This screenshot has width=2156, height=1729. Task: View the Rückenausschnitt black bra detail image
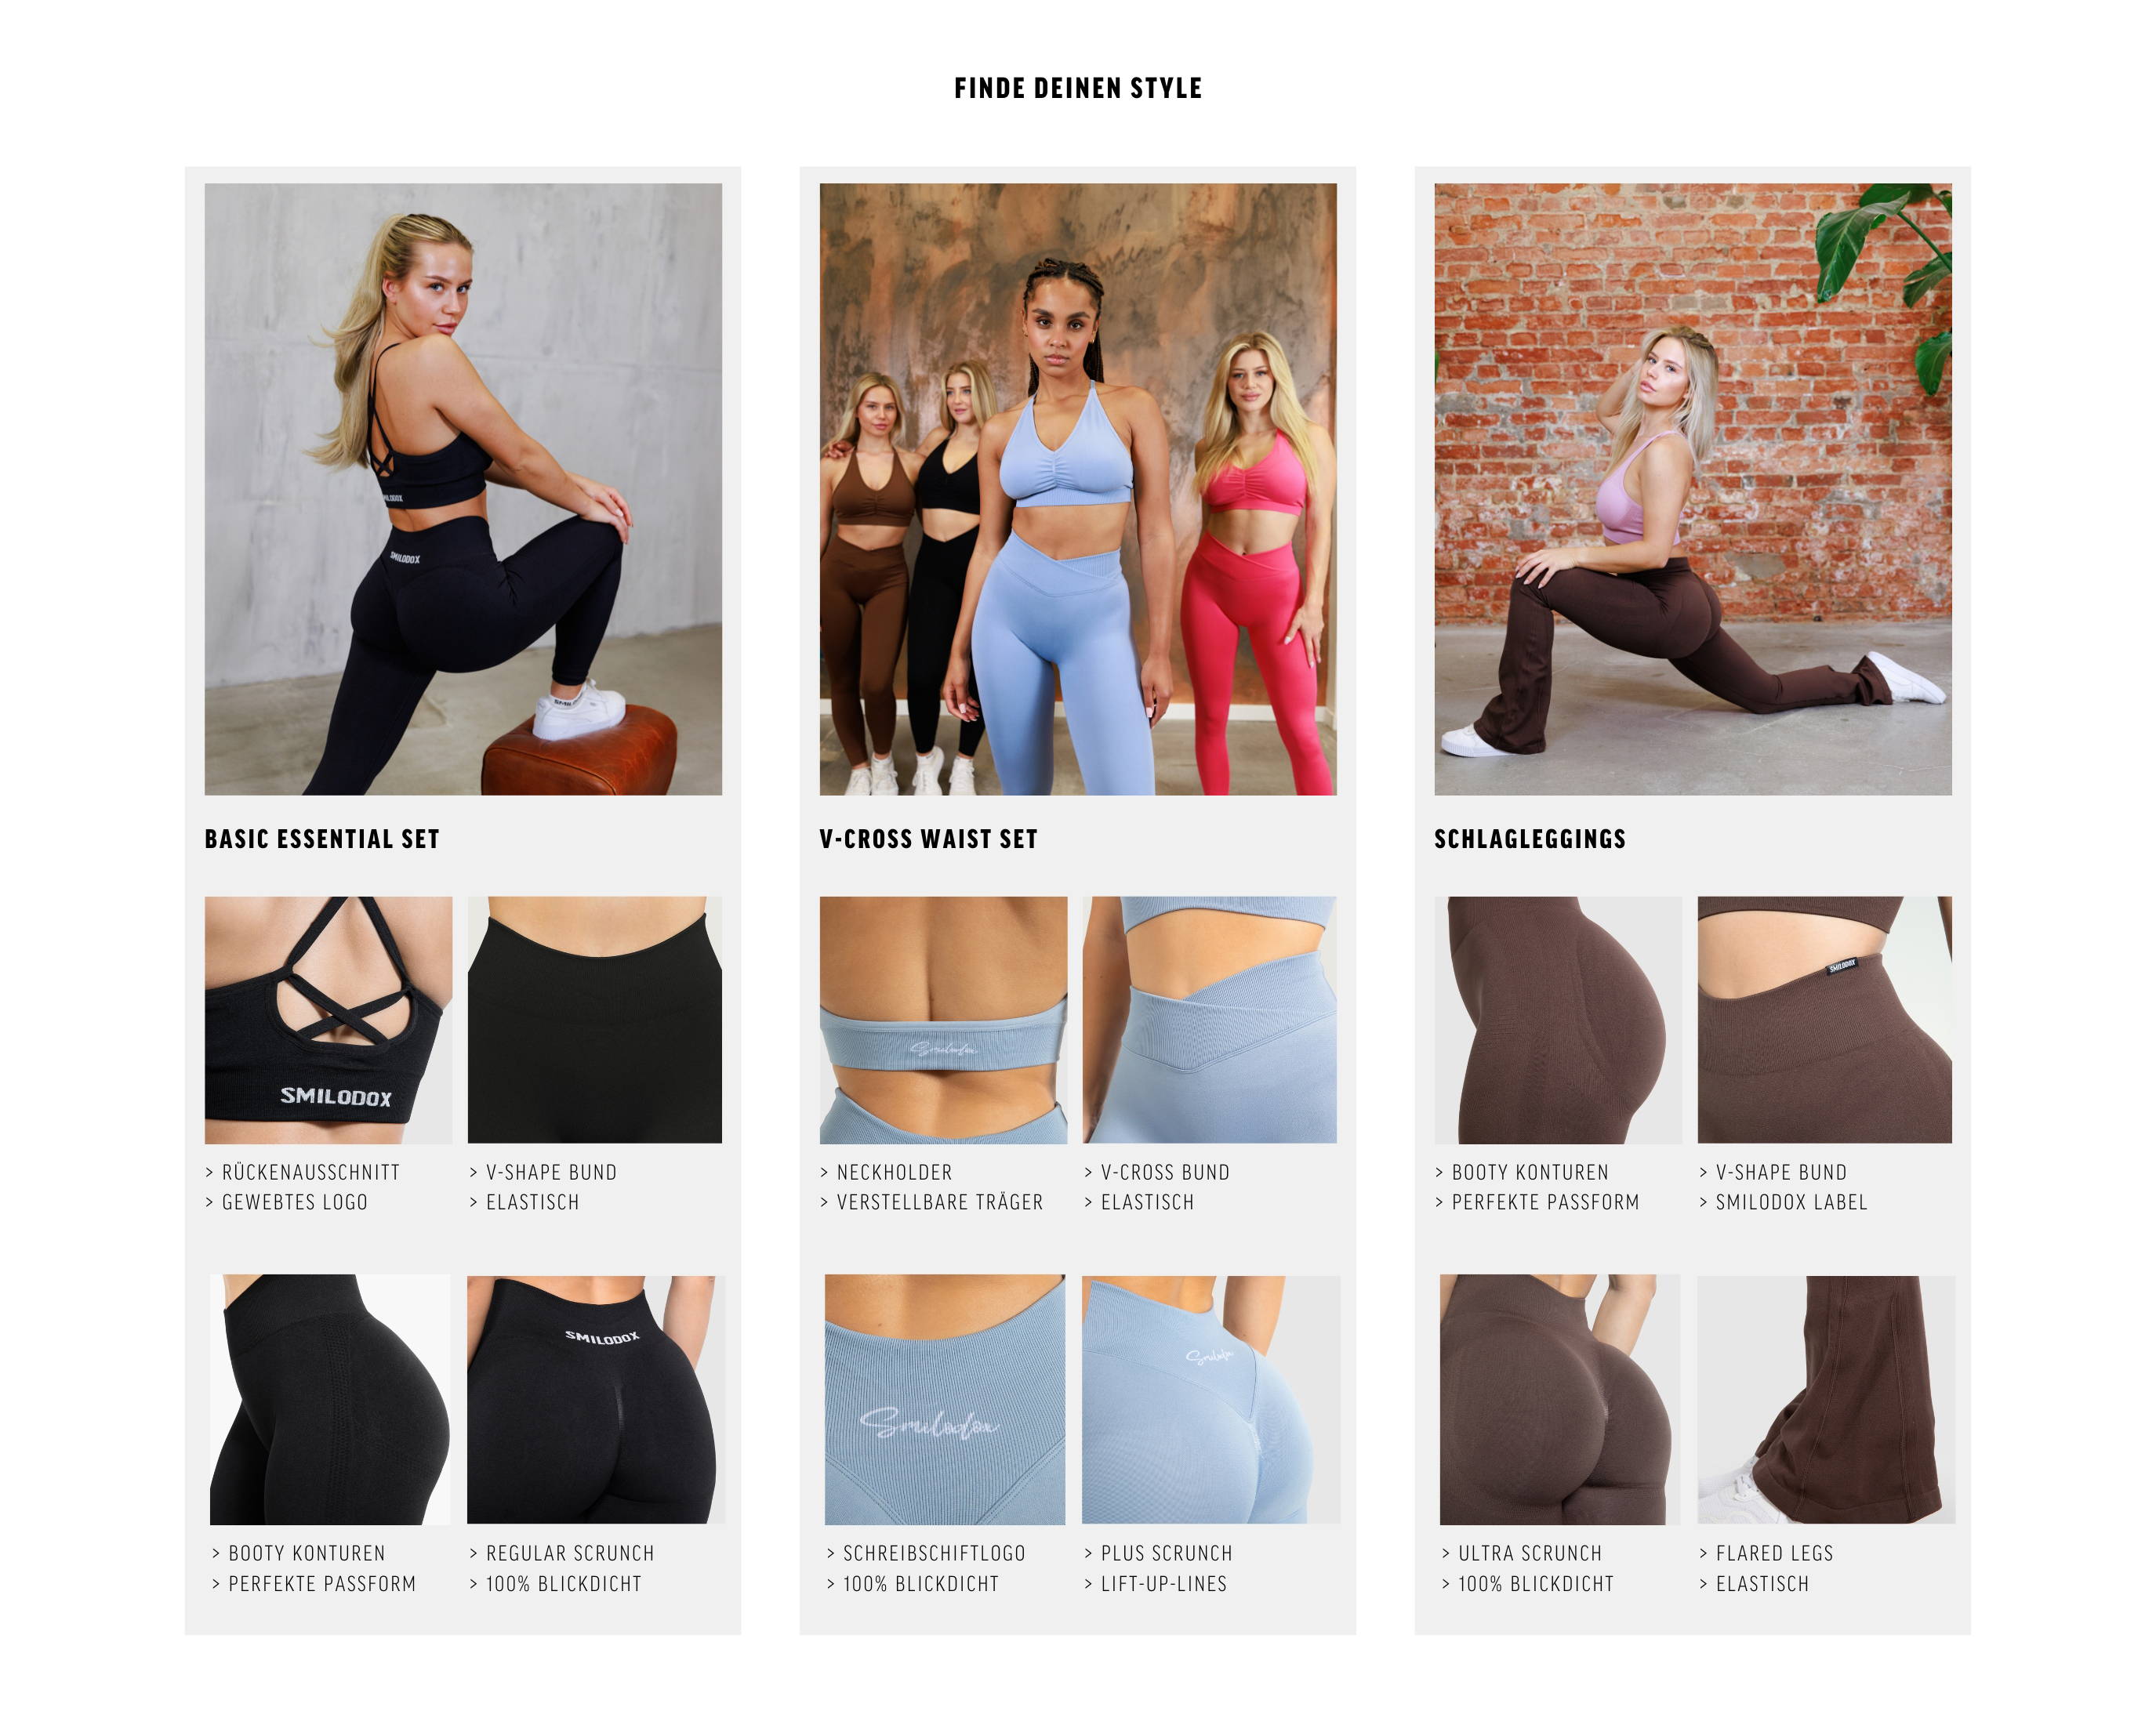click(x=329, y=1020)
